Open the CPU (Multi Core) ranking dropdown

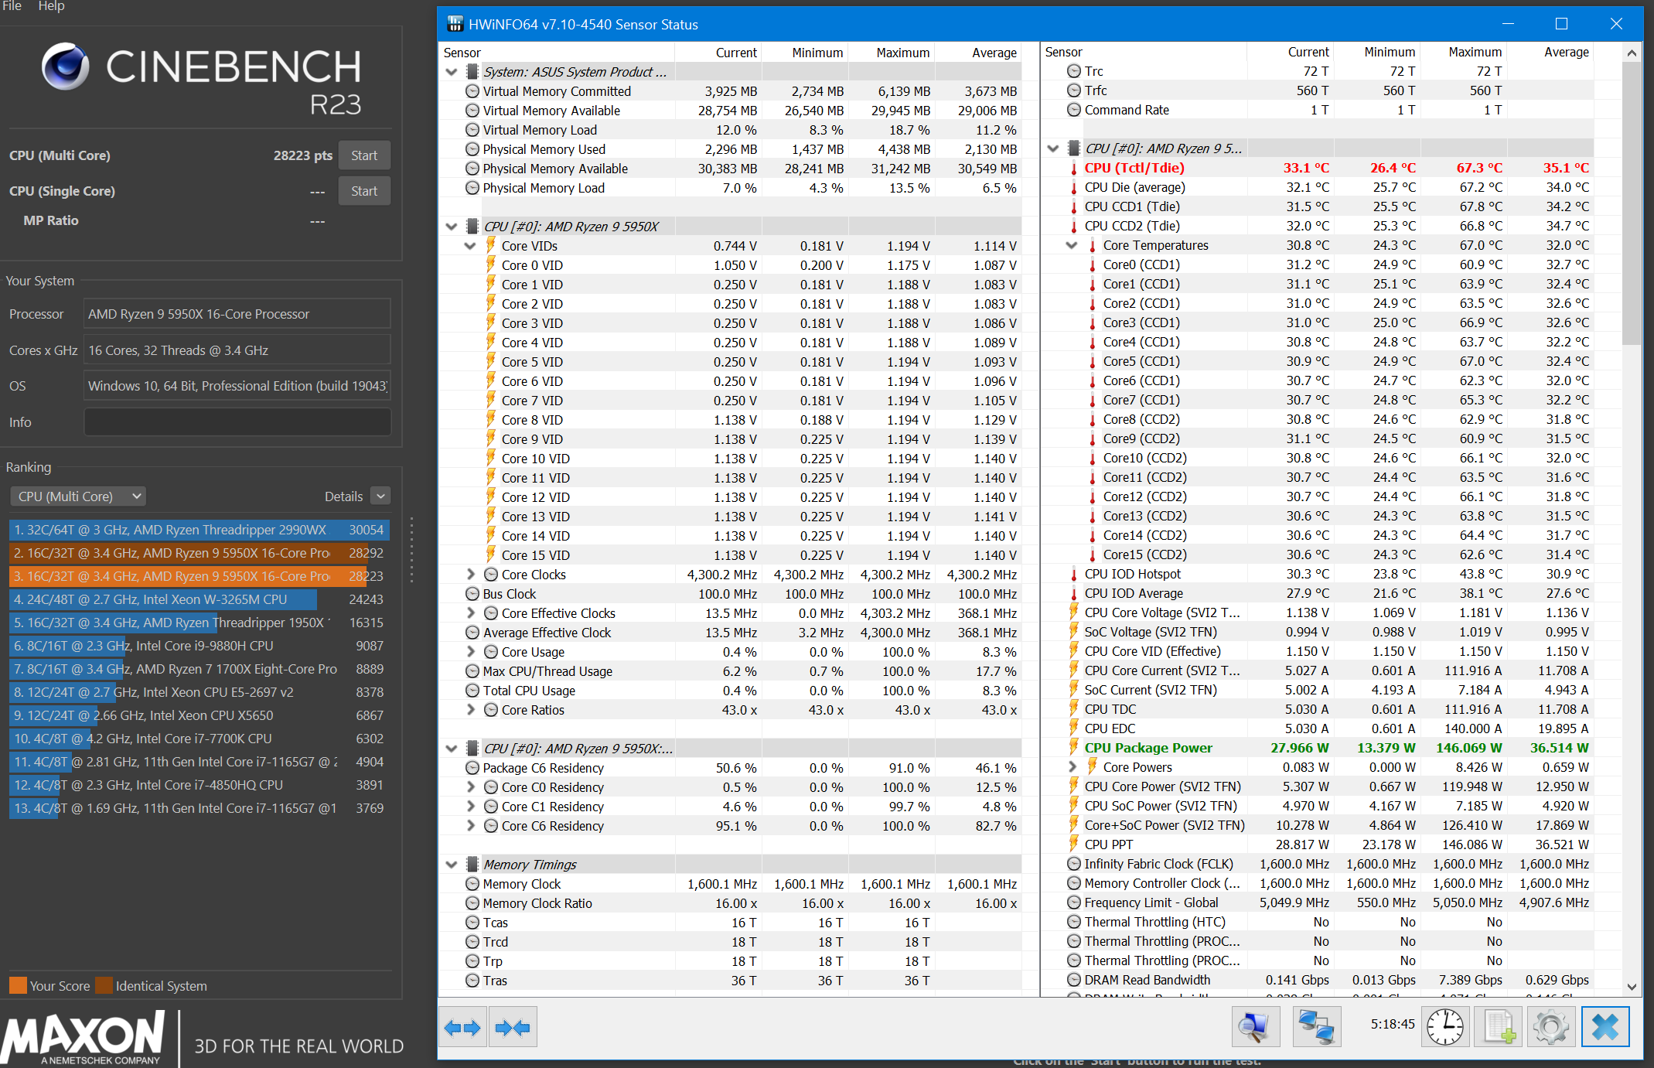point(79,496)
